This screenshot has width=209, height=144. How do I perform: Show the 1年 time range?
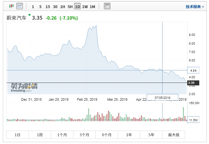129,135
